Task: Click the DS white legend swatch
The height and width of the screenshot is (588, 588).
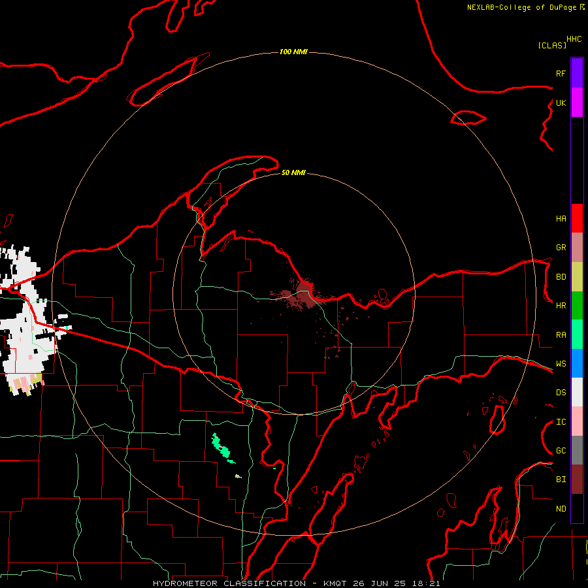Action: click(577, 392)
